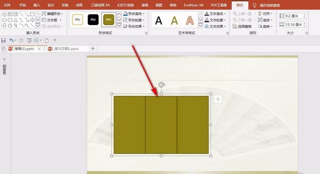Screen dimensions: 320x174
Task: Click the Save icon in quick access toolbar
Action: [3, 40]
